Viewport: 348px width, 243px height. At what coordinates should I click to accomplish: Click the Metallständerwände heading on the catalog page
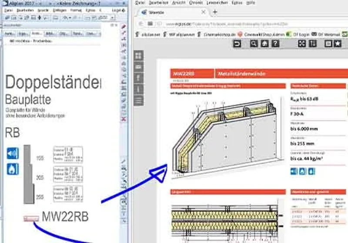[242, 74]
